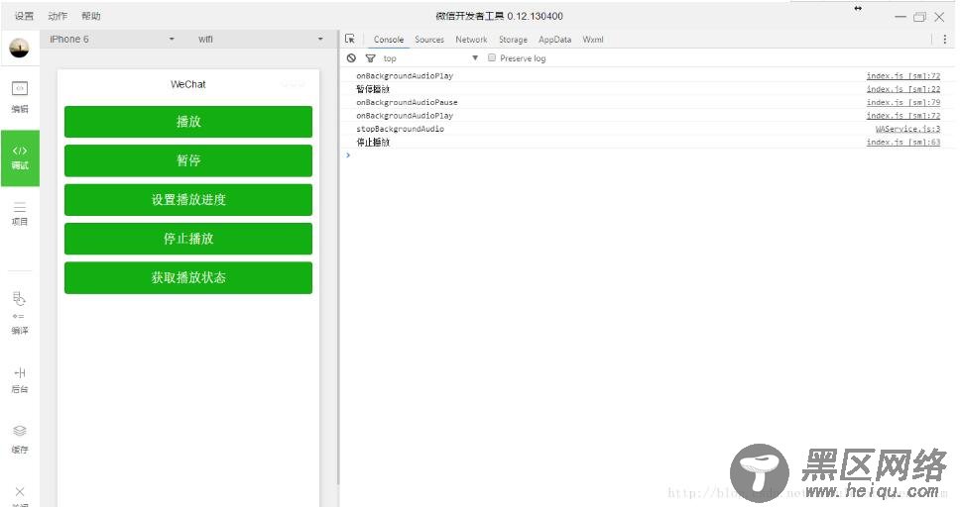Screen dimensions: 960x508
Task: Minimize the developer tools window
Action: coord(900,17)
